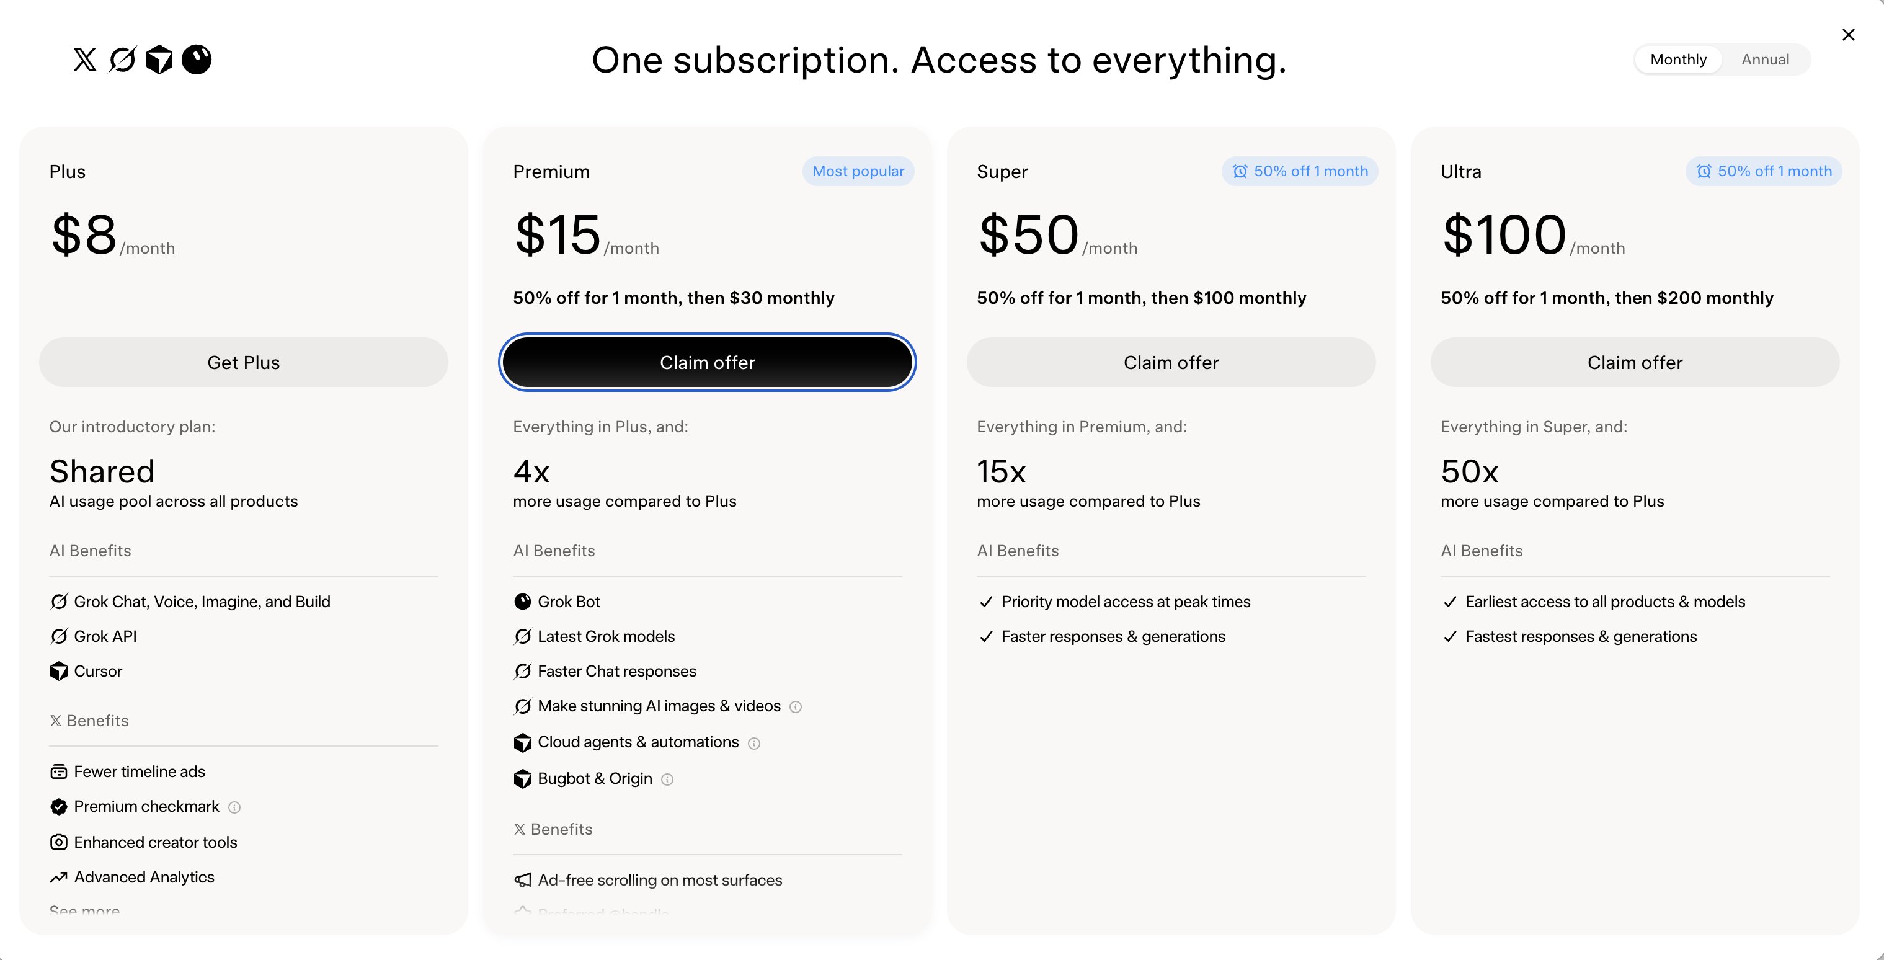This screenshot has width=1884, height=960.
Task: Click the Most popular badge on Premium
Action: pyautogui.click(x=858, y=171)
